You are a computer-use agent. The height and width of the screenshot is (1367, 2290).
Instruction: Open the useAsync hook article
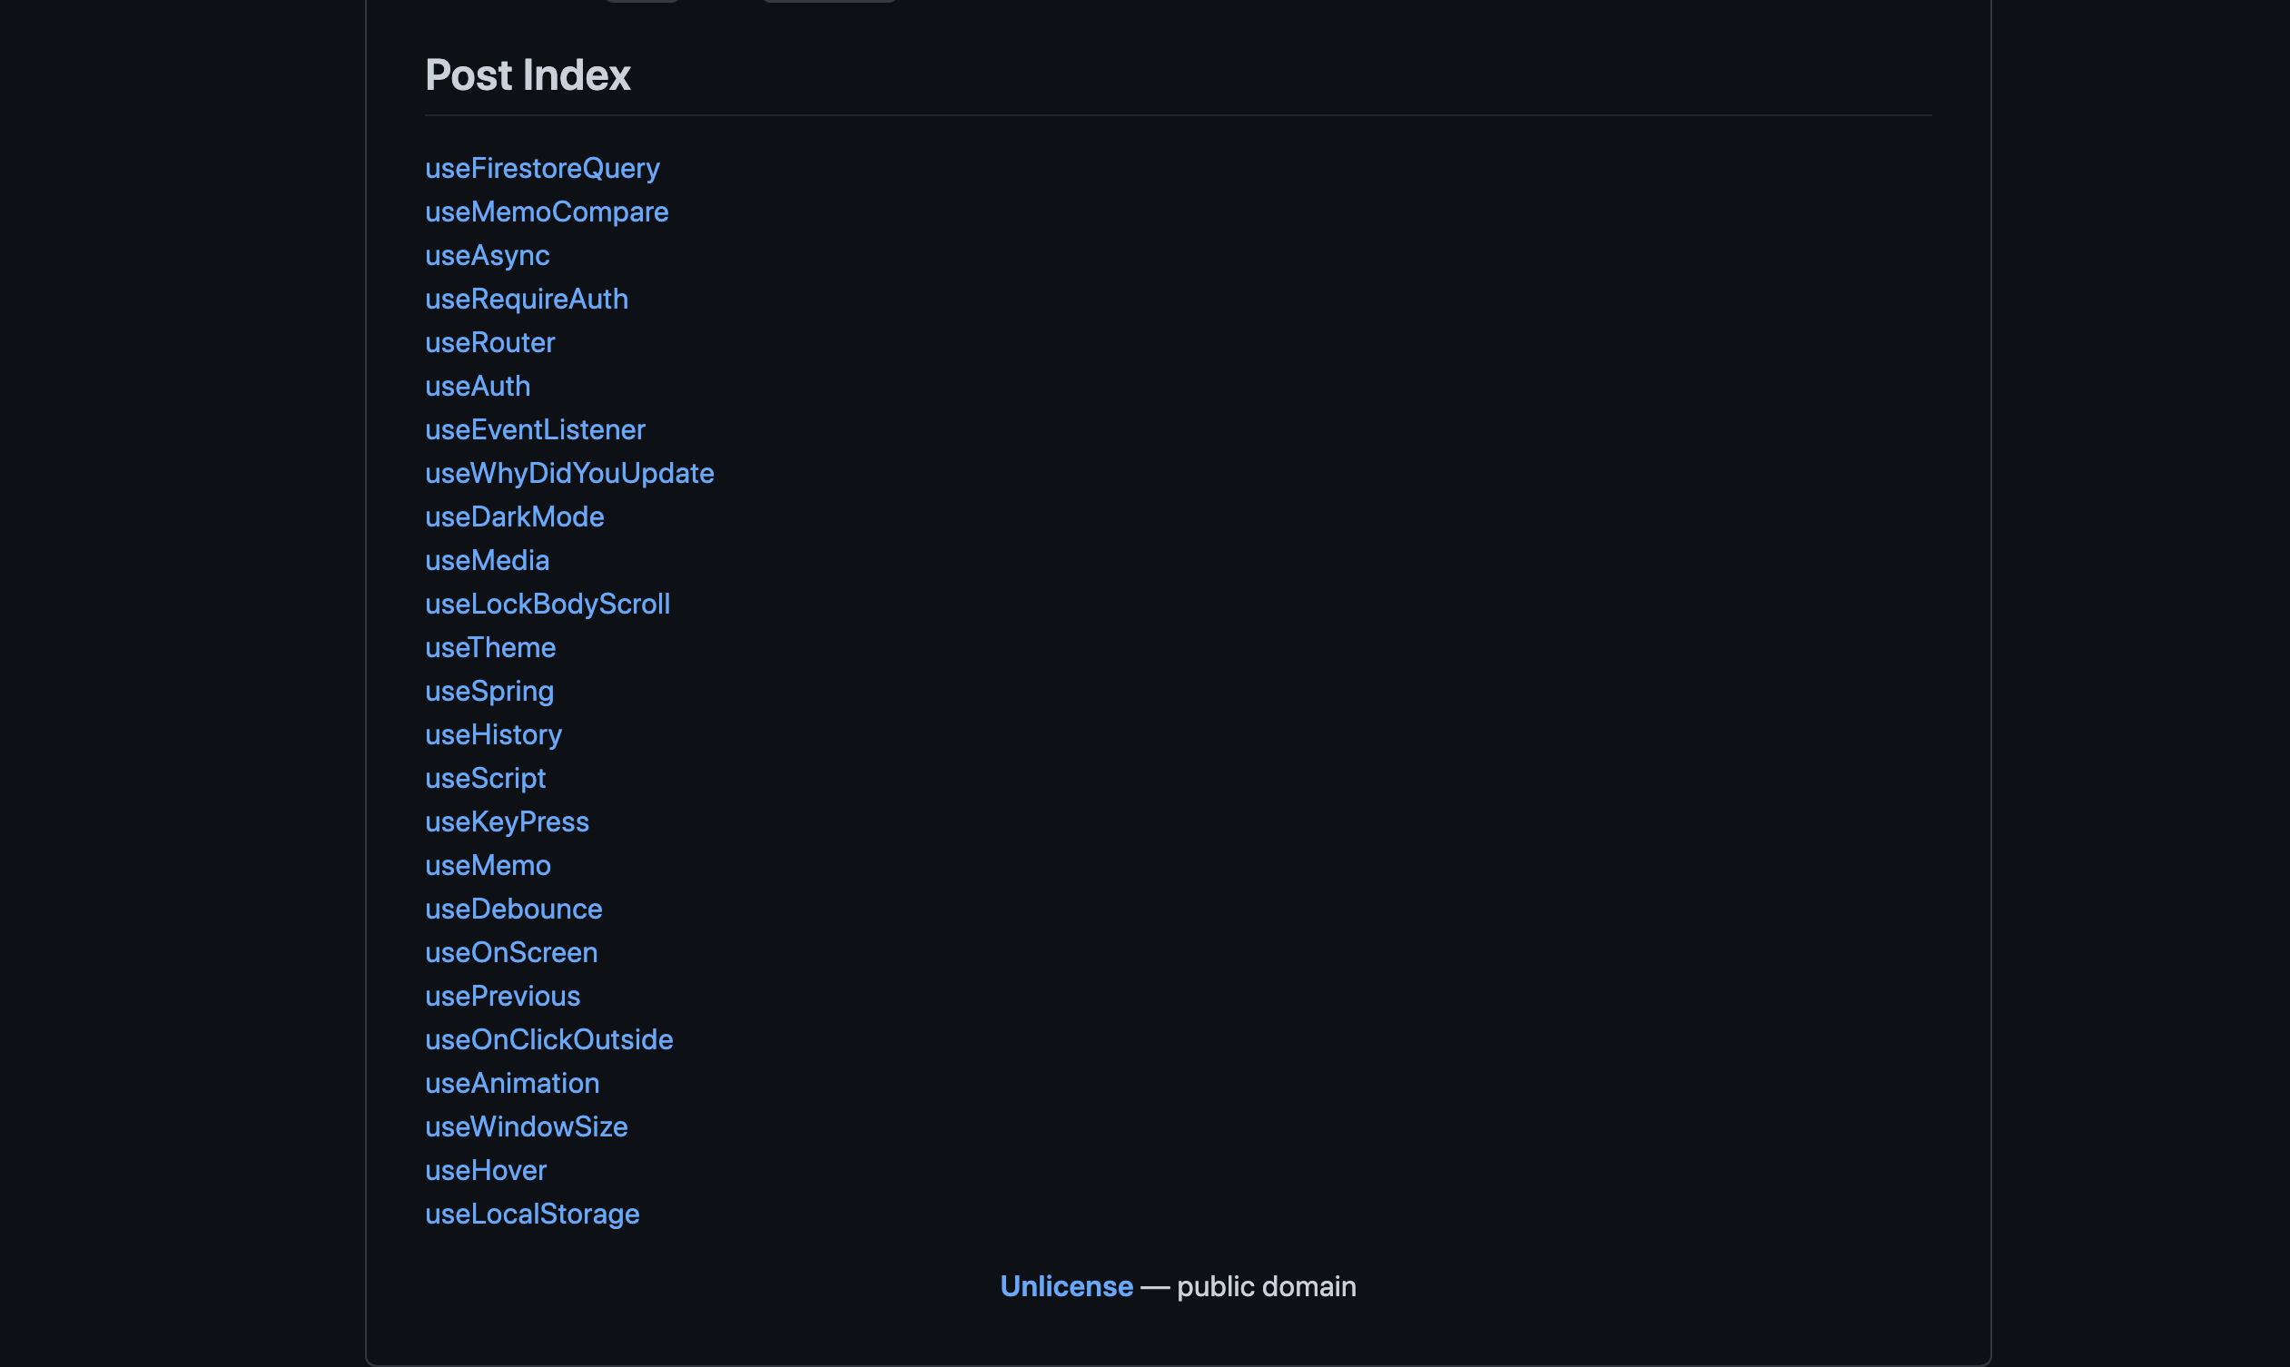pyautogui.click(x=487, y=255)
